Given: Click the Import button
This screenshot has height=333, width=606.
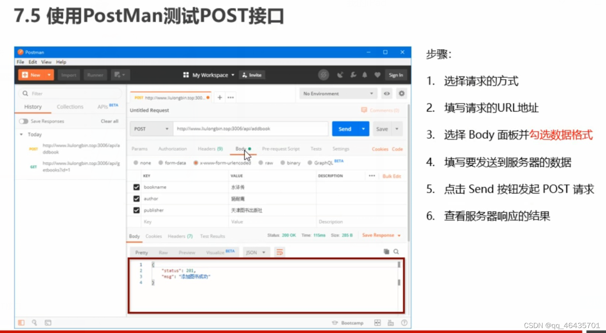Looking at the screenshot, I should click(x=69, y=75).
